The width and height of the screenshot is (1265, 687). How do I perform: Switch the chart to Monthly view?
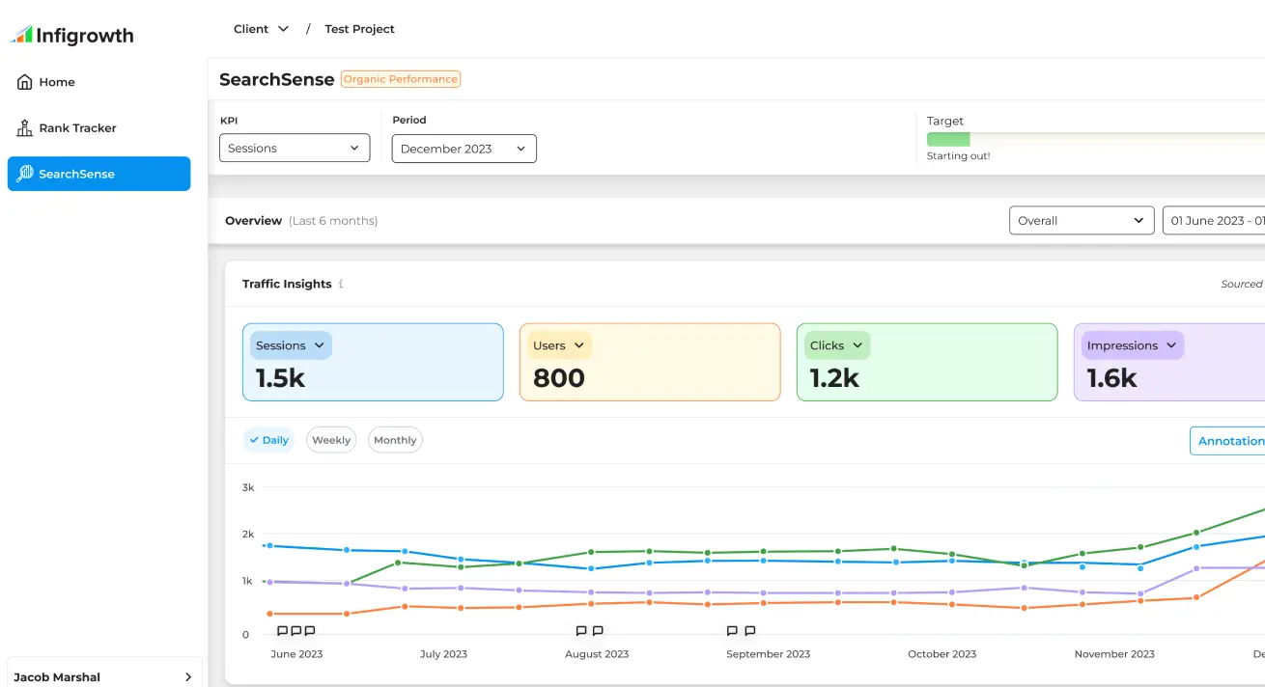(395, 440)
